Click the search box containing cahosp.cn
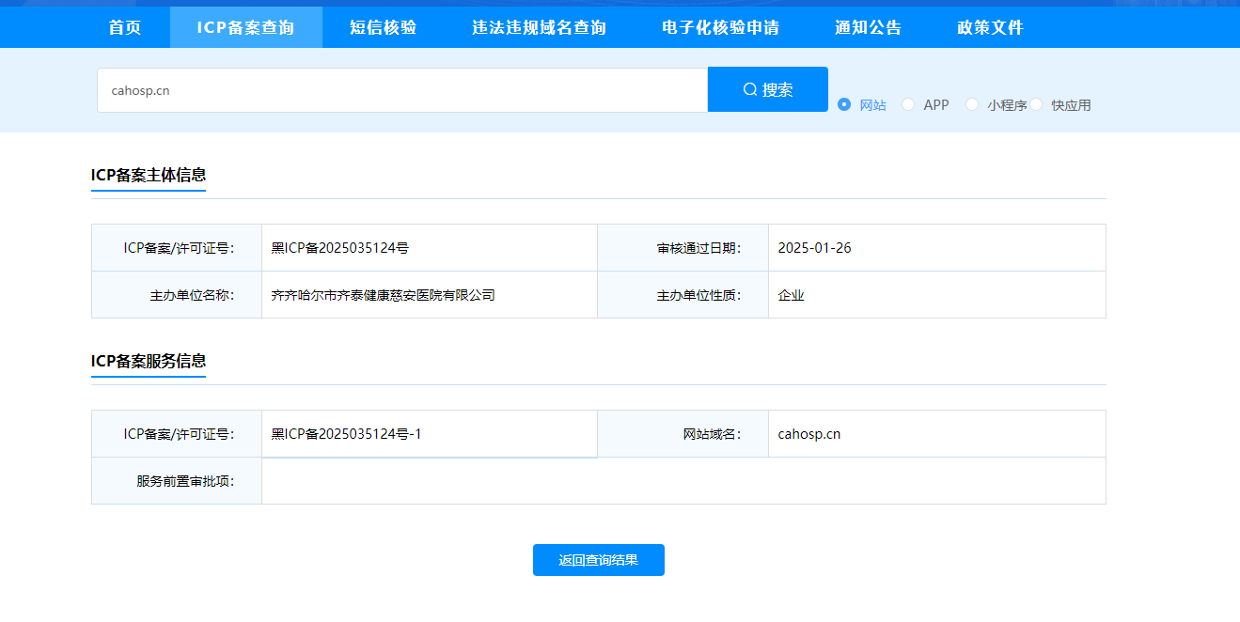The height and width of the screenshot is (622, 1240). pos(402,90)
